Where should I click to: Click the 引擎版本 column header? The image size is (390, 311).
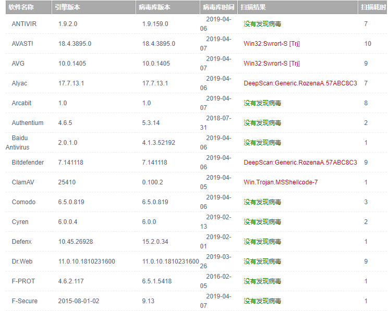pyautogui.click(x=94, y=7)
